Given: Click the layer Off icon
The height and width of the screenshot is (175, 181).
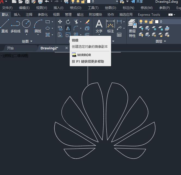Looking at the screenshot, I should [x=141, y=28].
